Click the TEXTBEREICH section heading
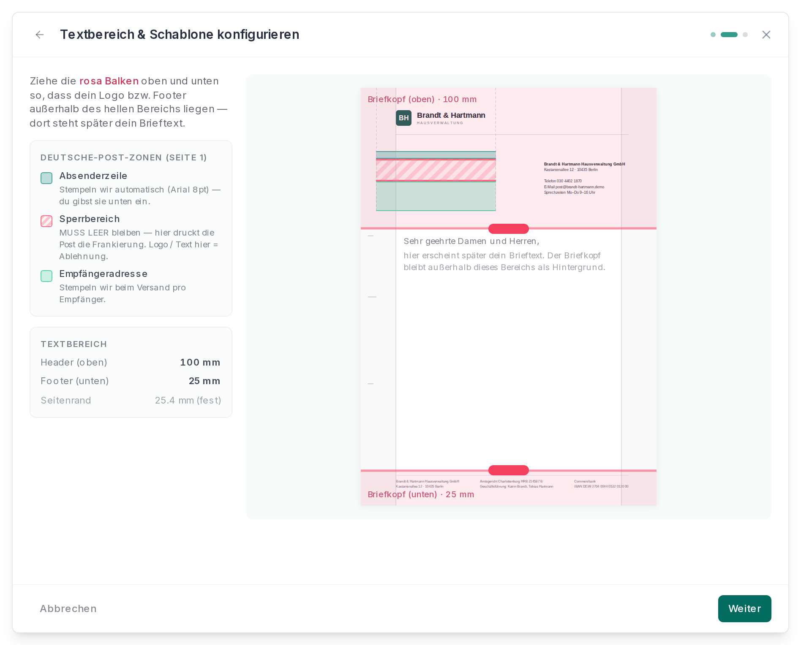Screen dimensions: 801x645 (74, 344)
